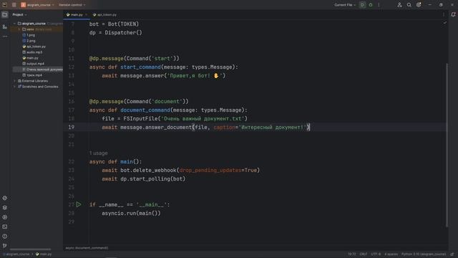Screen dimensions: 458x258
Task: Open Version control dropdown
Action: coord(72,5)
